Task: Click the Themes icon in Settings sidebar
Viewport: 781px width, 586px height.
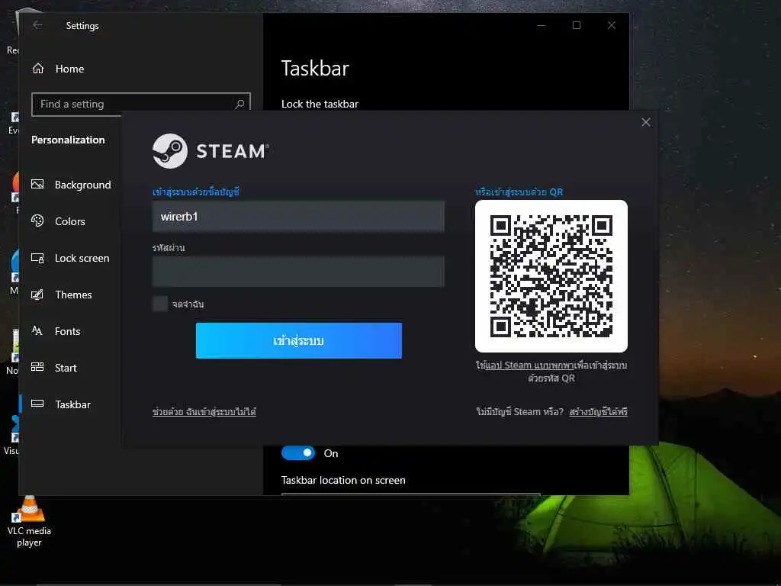Action: [x=37, y=295]
